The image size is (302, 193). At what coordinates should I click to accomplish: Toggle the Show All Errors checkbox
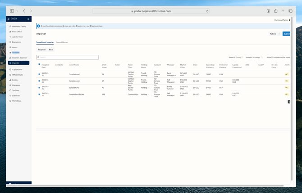click(x=243, y=58)
